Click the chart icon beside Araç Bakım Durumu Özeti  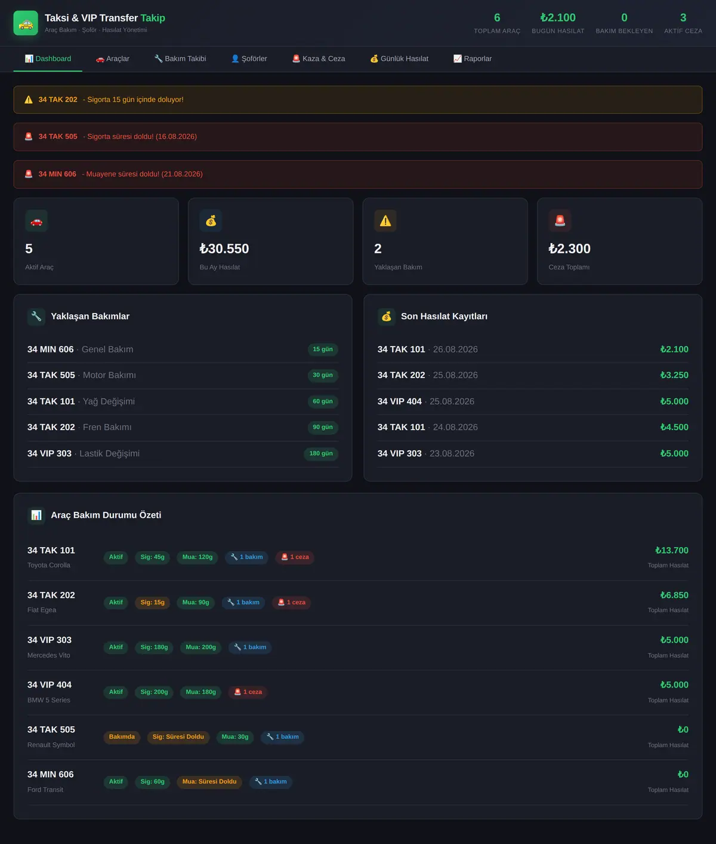pyautogui.click(x=36, y=515)
